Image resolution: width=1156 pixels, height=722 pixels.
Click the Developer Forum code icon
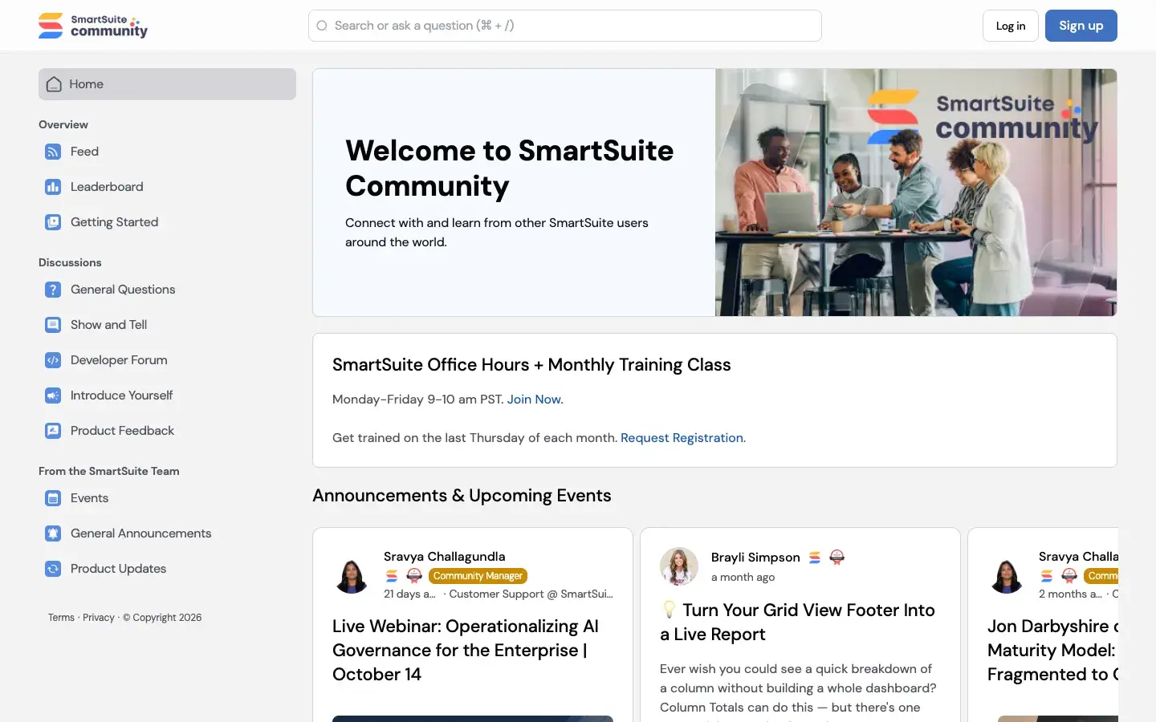[53, 360]
